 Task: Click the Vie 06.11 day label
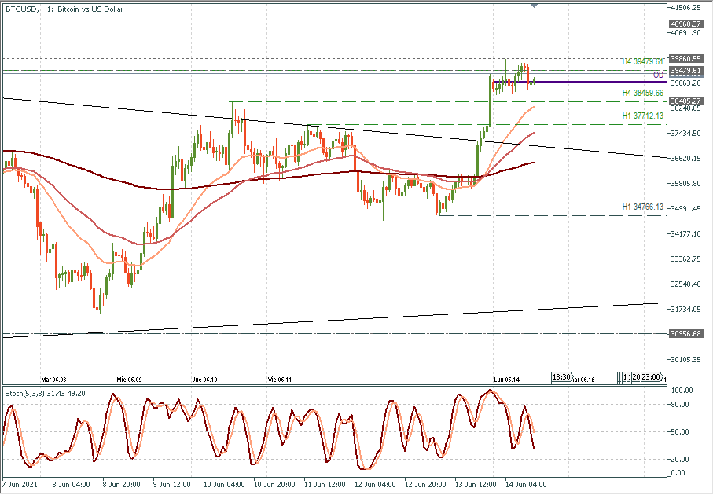tap(280, 379)
